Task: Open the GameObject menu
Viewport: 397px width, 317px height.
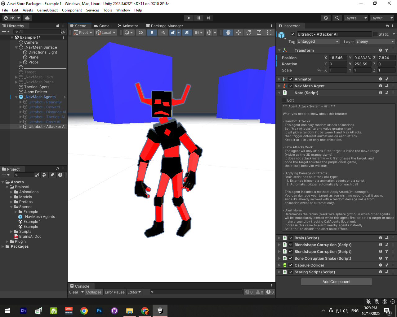Action: 47,10
